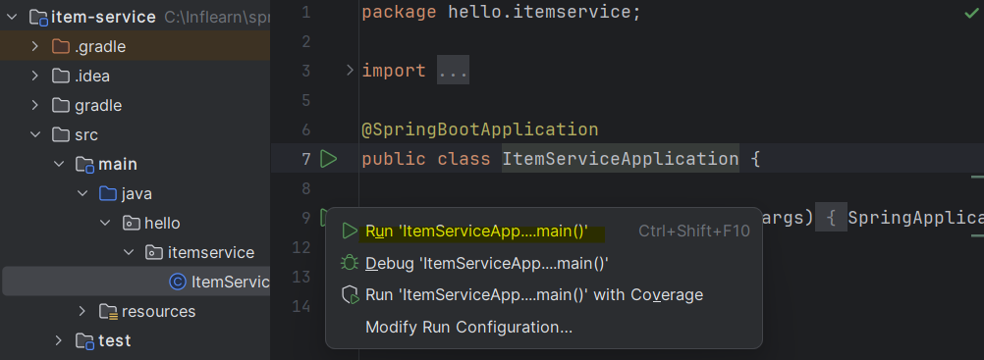
Task: Click the item-service project module icon
Action: [39, 18]
